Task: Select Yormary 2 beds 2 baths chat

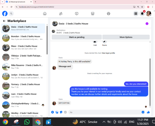Action: click(23, 86)
